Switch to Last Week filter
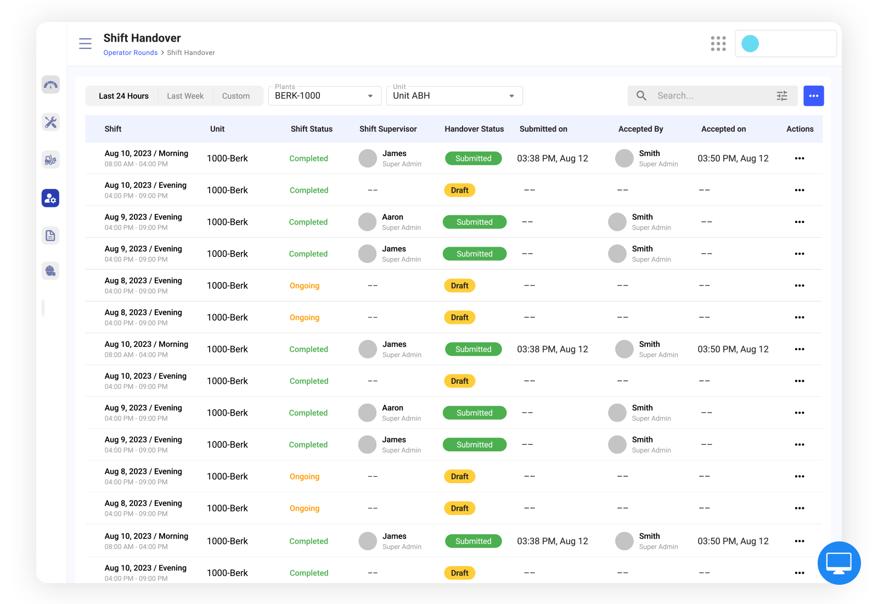 click(x=185, y=96)
